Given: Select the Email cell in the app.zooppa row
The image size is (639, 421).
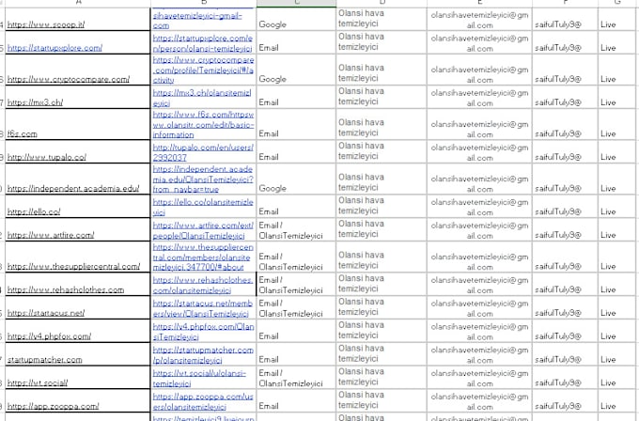Looking at the screenshot, I should coord(296,401).
